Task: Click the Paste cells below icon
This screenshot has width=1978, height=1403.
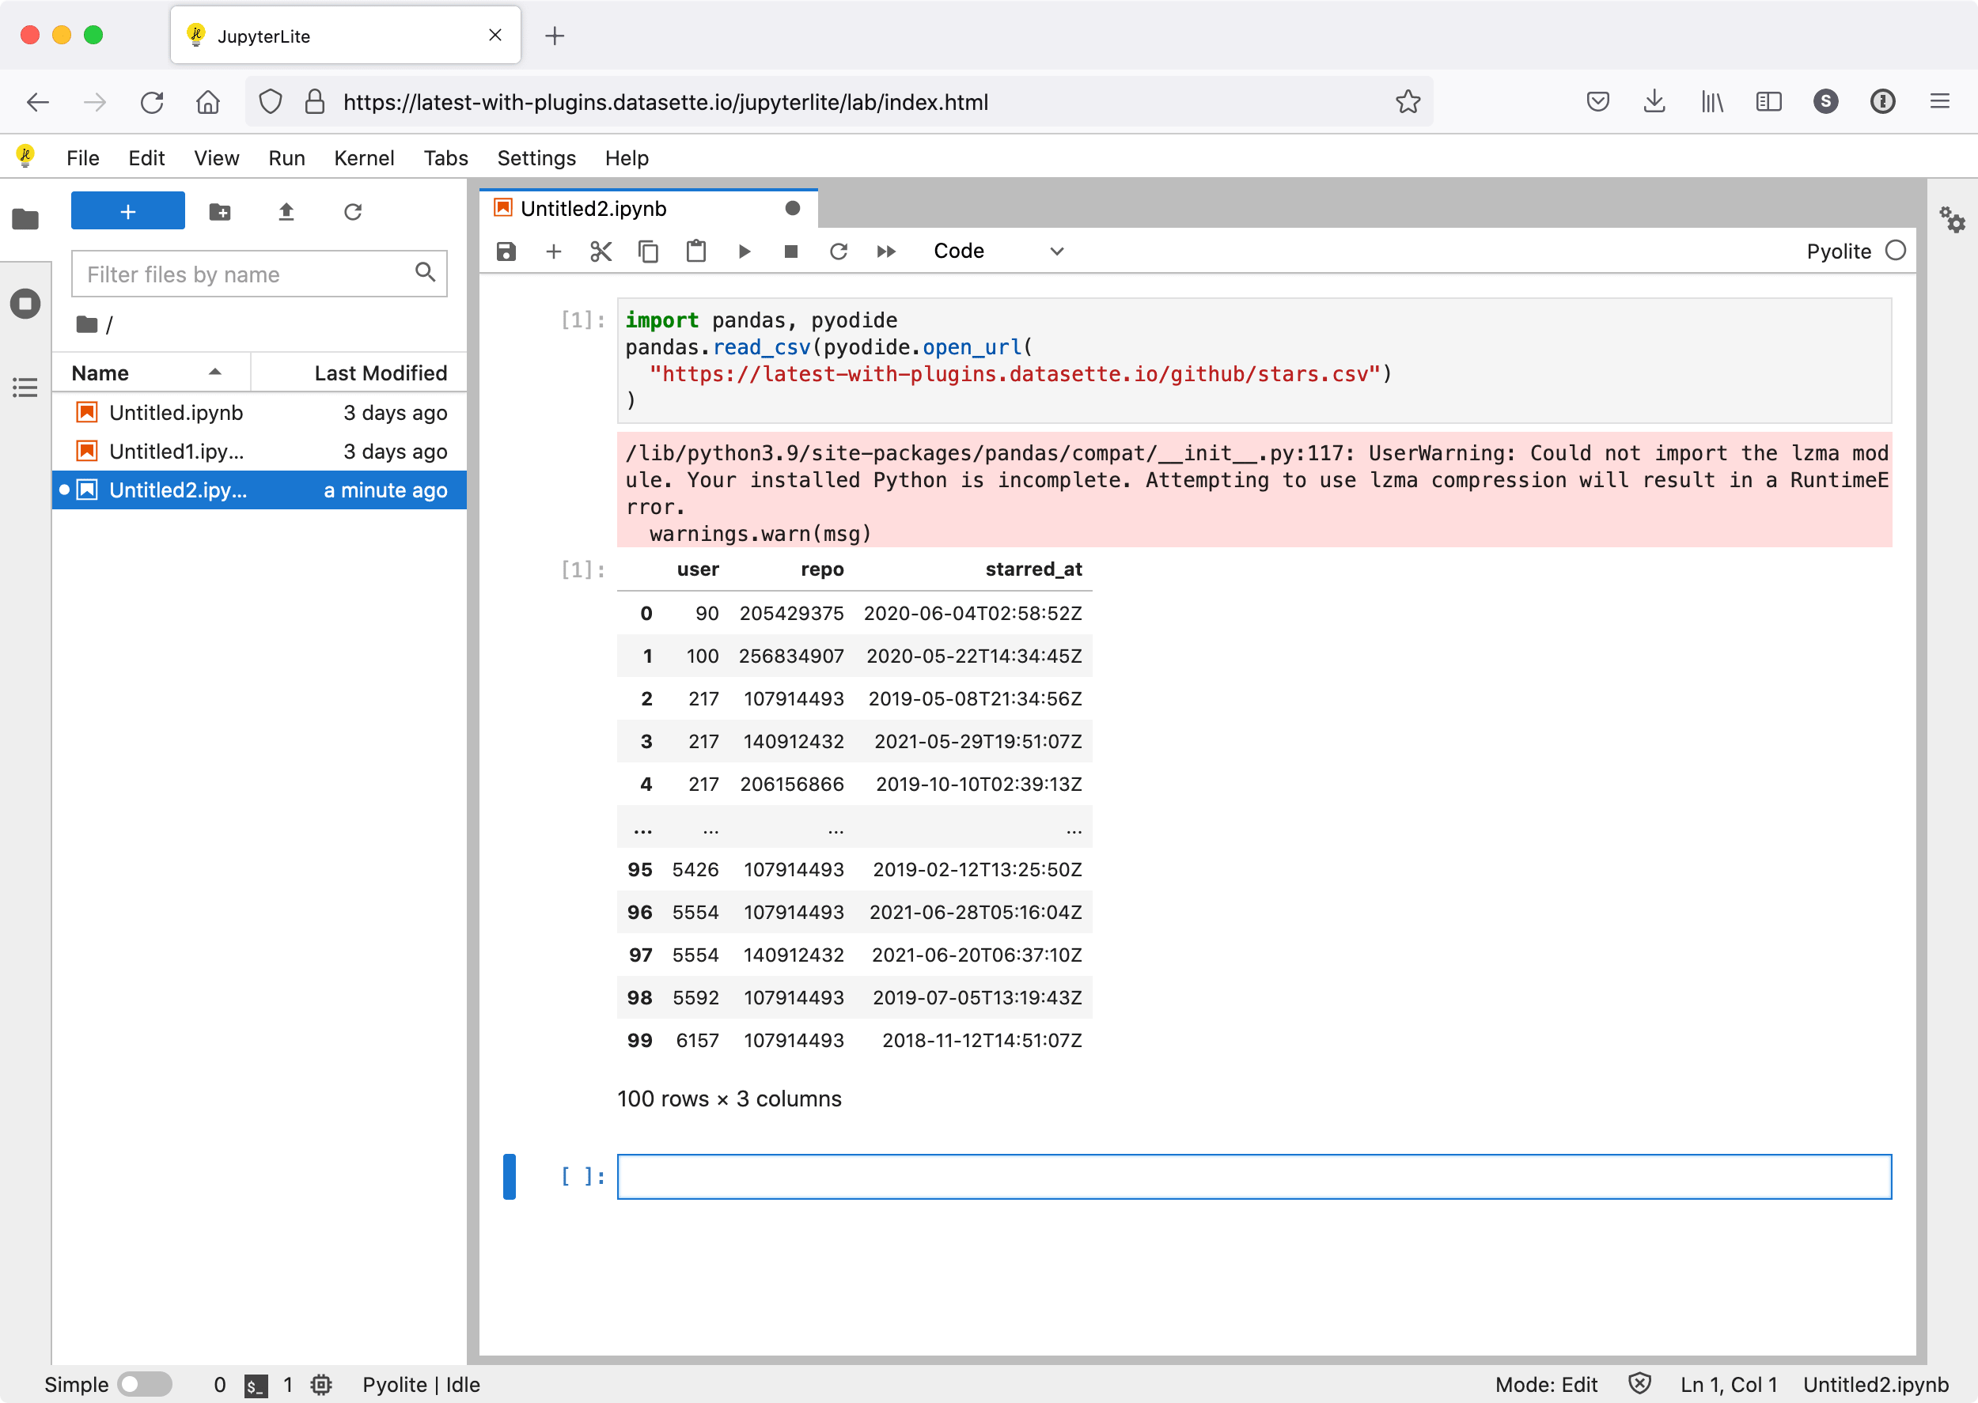Action: 695,251
